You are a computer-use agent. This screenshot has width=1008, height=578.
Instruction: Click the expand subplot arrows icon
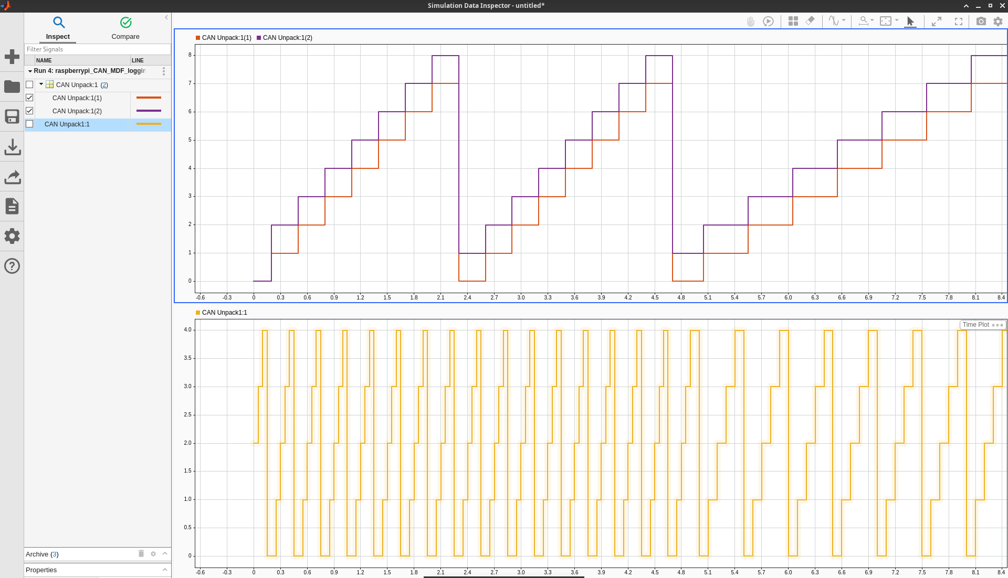tap(937, 21)
